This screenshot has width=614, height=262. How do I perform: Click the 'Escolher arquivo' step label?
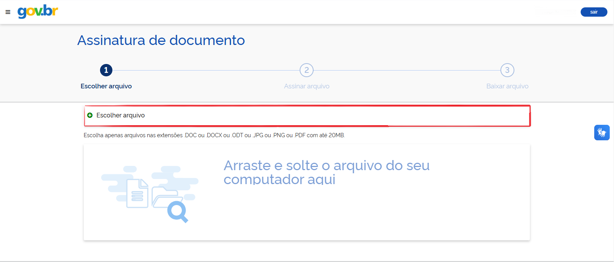[x=106, y=86]
